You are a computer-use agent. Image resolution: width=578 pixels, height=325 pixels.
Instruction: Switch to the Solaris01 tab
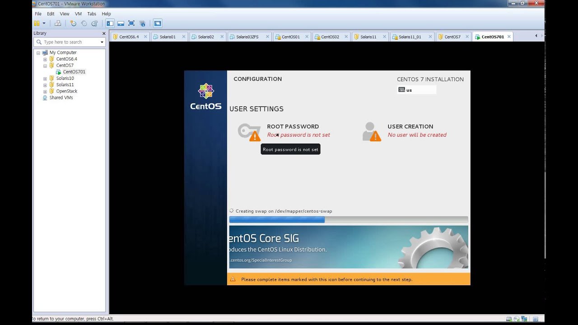tap(168, 37)
